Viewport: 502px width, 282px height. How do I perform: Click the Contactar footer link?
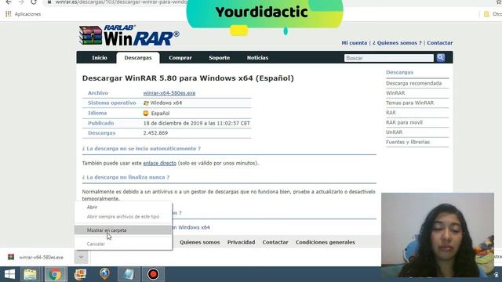(275, 242)
